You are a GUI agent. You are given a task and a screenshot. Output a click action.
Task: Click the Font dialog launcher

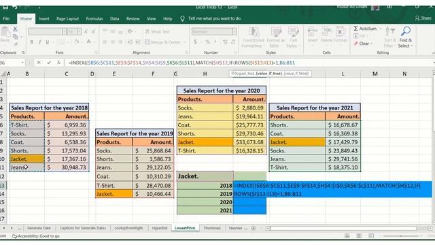pyautogui.click(x=96, y=52)
